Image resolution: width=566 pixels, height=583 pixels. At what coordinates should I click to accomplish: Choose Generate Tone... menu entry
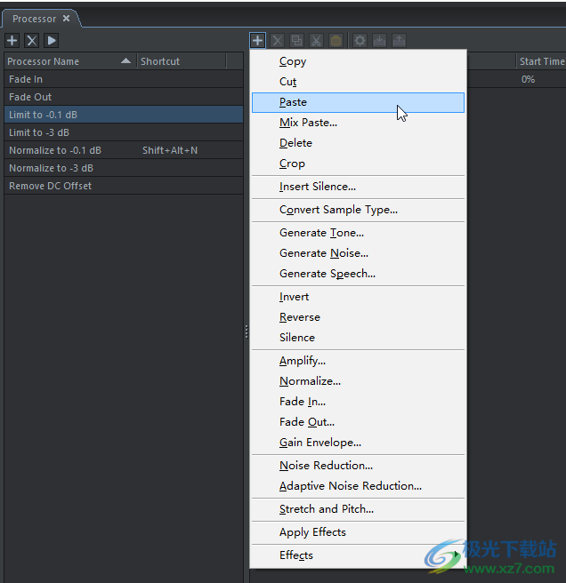[359, 233]
